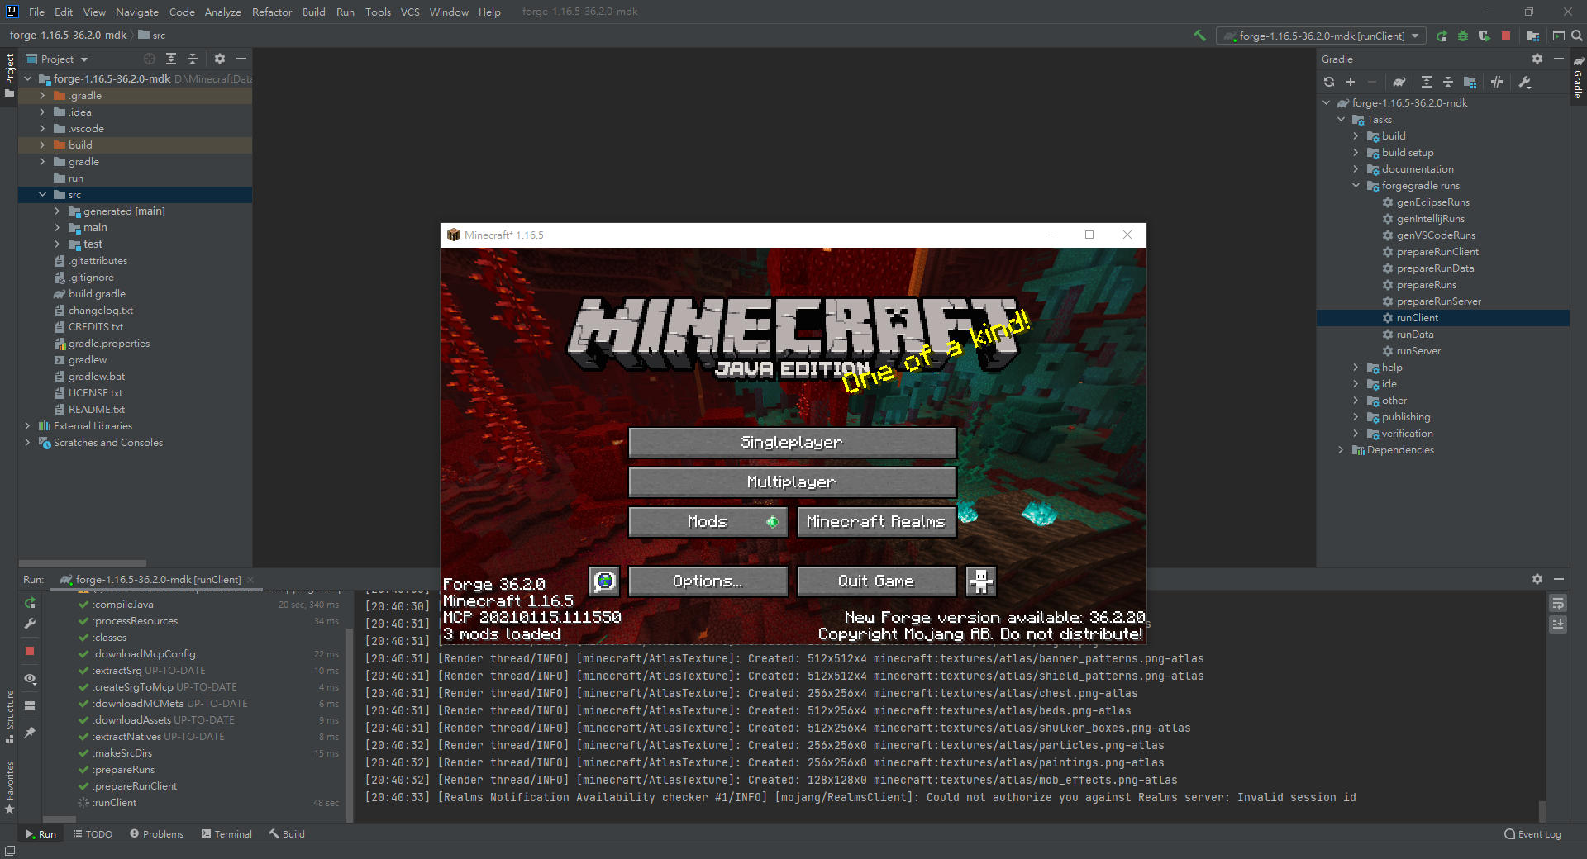Toggle soft-wrap in the Run console

pyautogui.click(x=1558, y=604)
